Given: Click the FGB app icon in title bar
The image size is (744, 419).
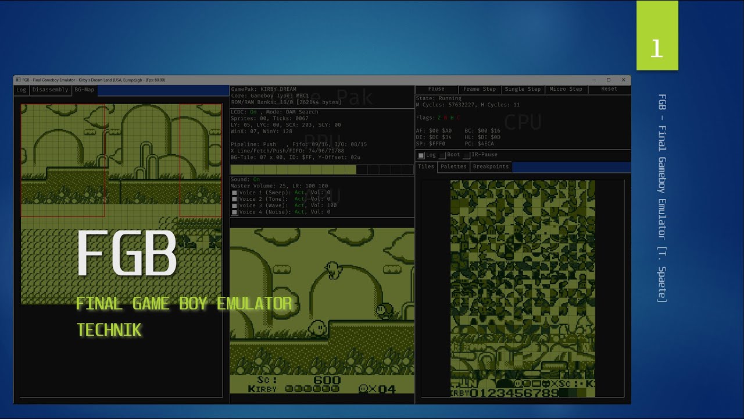Looking at the screenshot, I should pyautogui.click(x=17, y=80).
